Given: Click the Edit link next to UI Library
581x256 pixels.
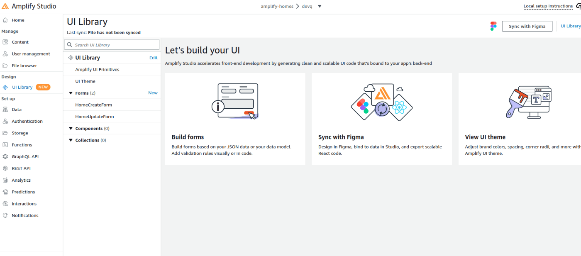Looking at the screenshot, I should click(153, 58).
